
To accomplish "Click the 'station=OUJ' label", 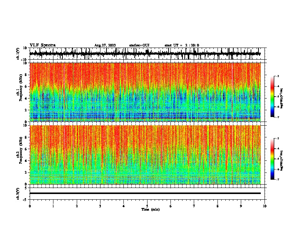I will (x=139, y=45).
